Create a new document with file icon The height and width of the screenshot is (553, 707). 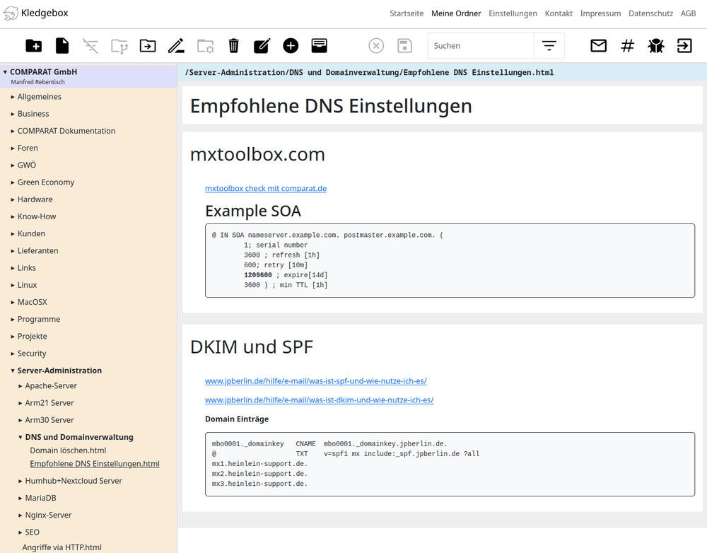62,45
